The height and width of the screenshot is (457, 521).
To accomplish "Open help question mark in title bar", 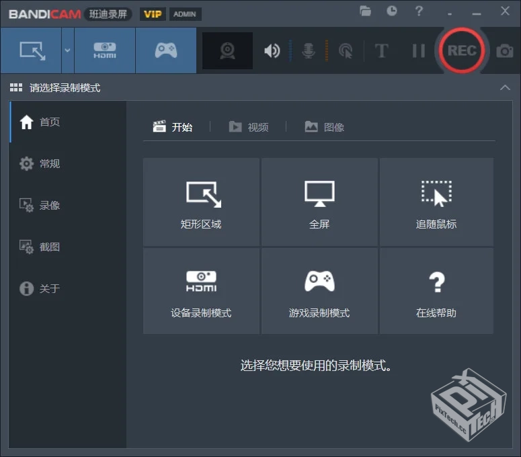I will pos(419,11).
